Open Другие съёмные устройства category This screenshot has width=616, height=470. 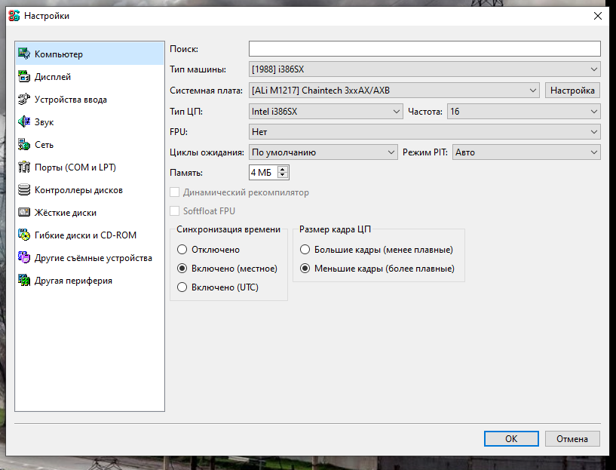tap(93, 258)
